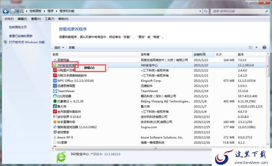Open the 工具(T) menu
Viewport: 272px width, 166px height.
(x=49, y=19)
